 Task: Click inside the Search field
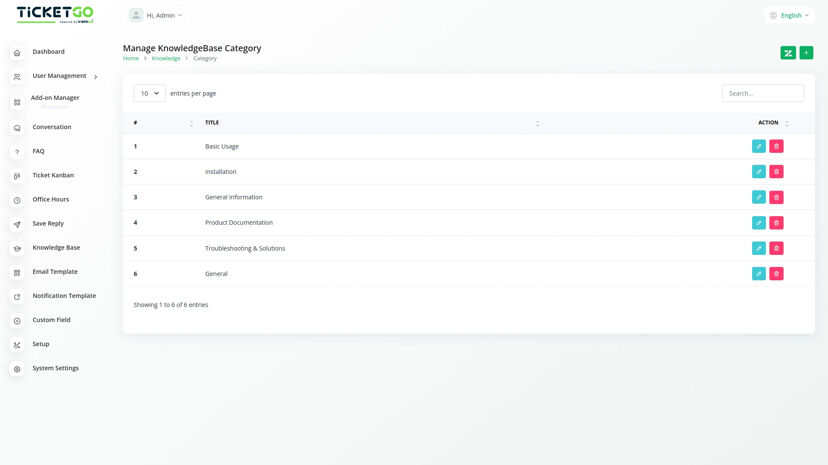[x=762, y=93]
